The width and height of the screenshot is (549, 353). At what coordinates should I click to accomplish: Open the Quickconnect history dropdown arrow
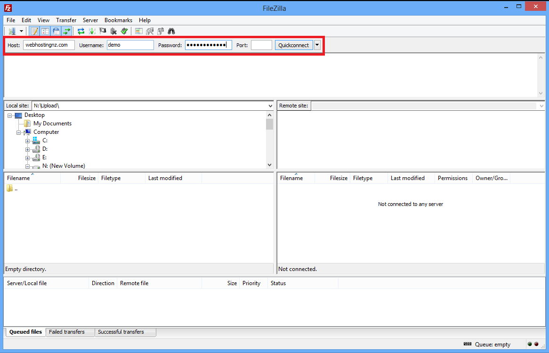click(x=317, y=45)
